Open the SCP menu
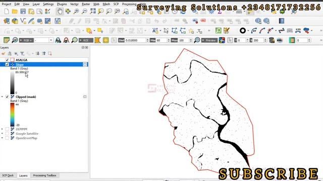The image size is (323, 181). pyautogui.click(x=116, y=4)
